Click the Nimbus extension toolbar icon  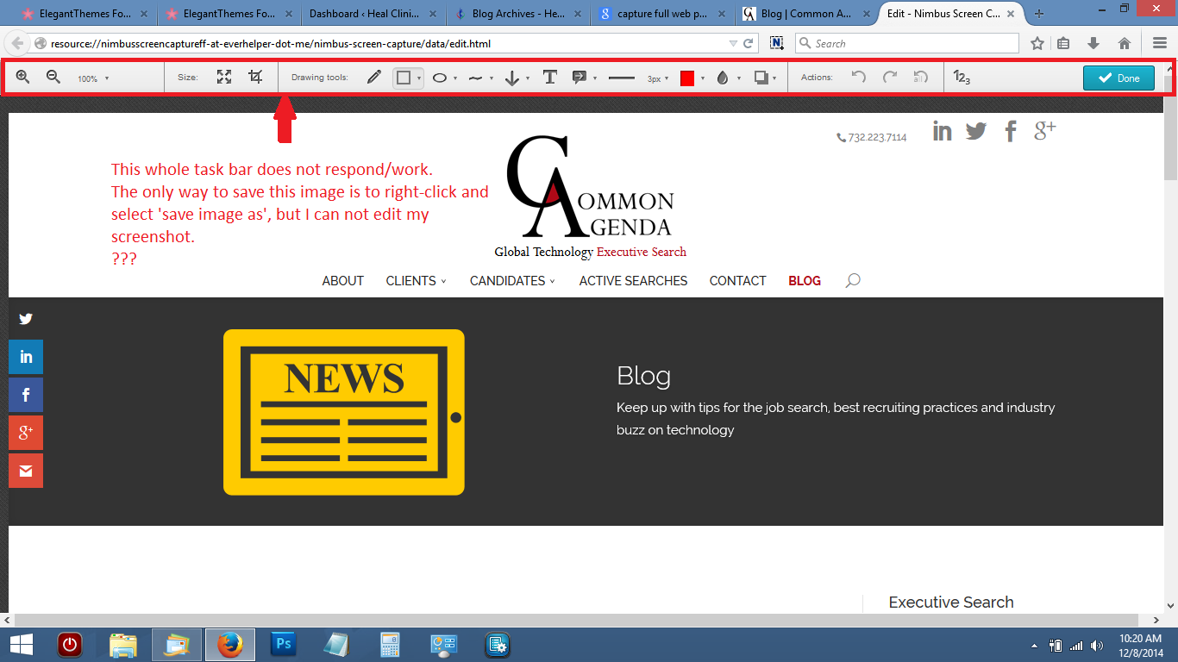tap(776, 43)
